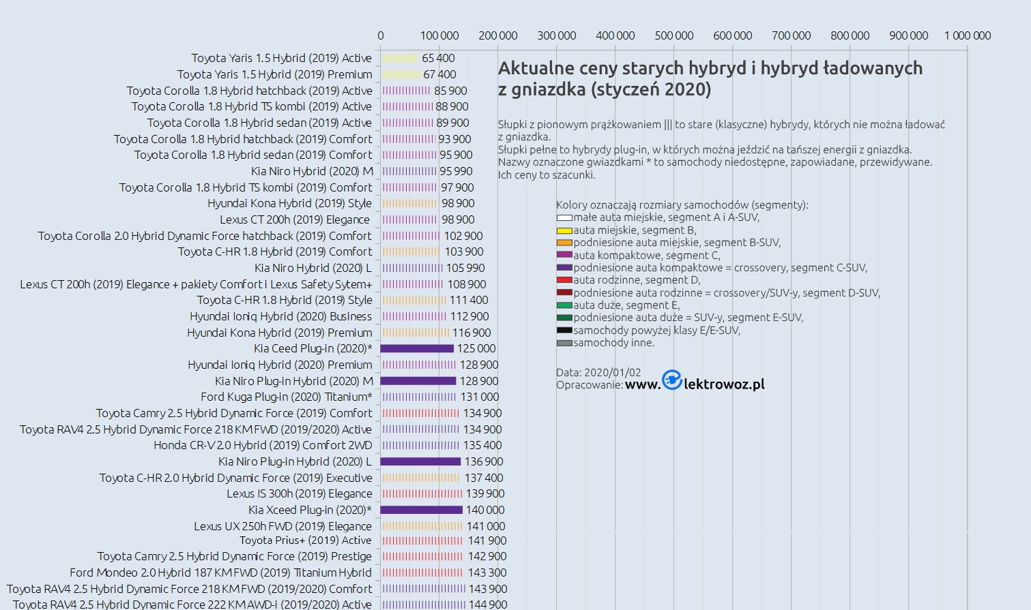Click the 'Data: 2020/01/02' text

point(598,373)
